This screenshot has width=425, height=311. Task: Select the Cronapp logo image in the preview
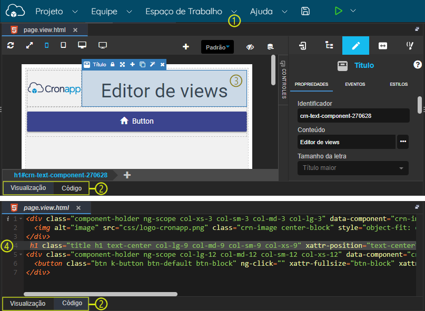click(54, 88)
